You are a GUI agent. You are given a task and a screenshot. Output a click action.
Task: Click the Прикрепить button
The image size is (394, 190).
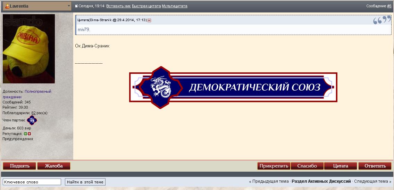pos(274,166)
